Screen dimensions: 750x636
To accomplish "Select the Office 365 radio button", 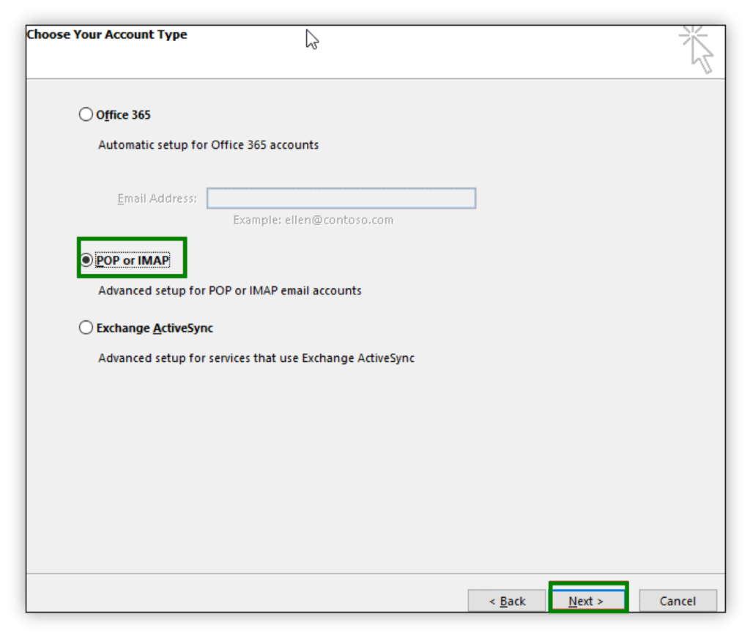I will (x=86, y=115).
